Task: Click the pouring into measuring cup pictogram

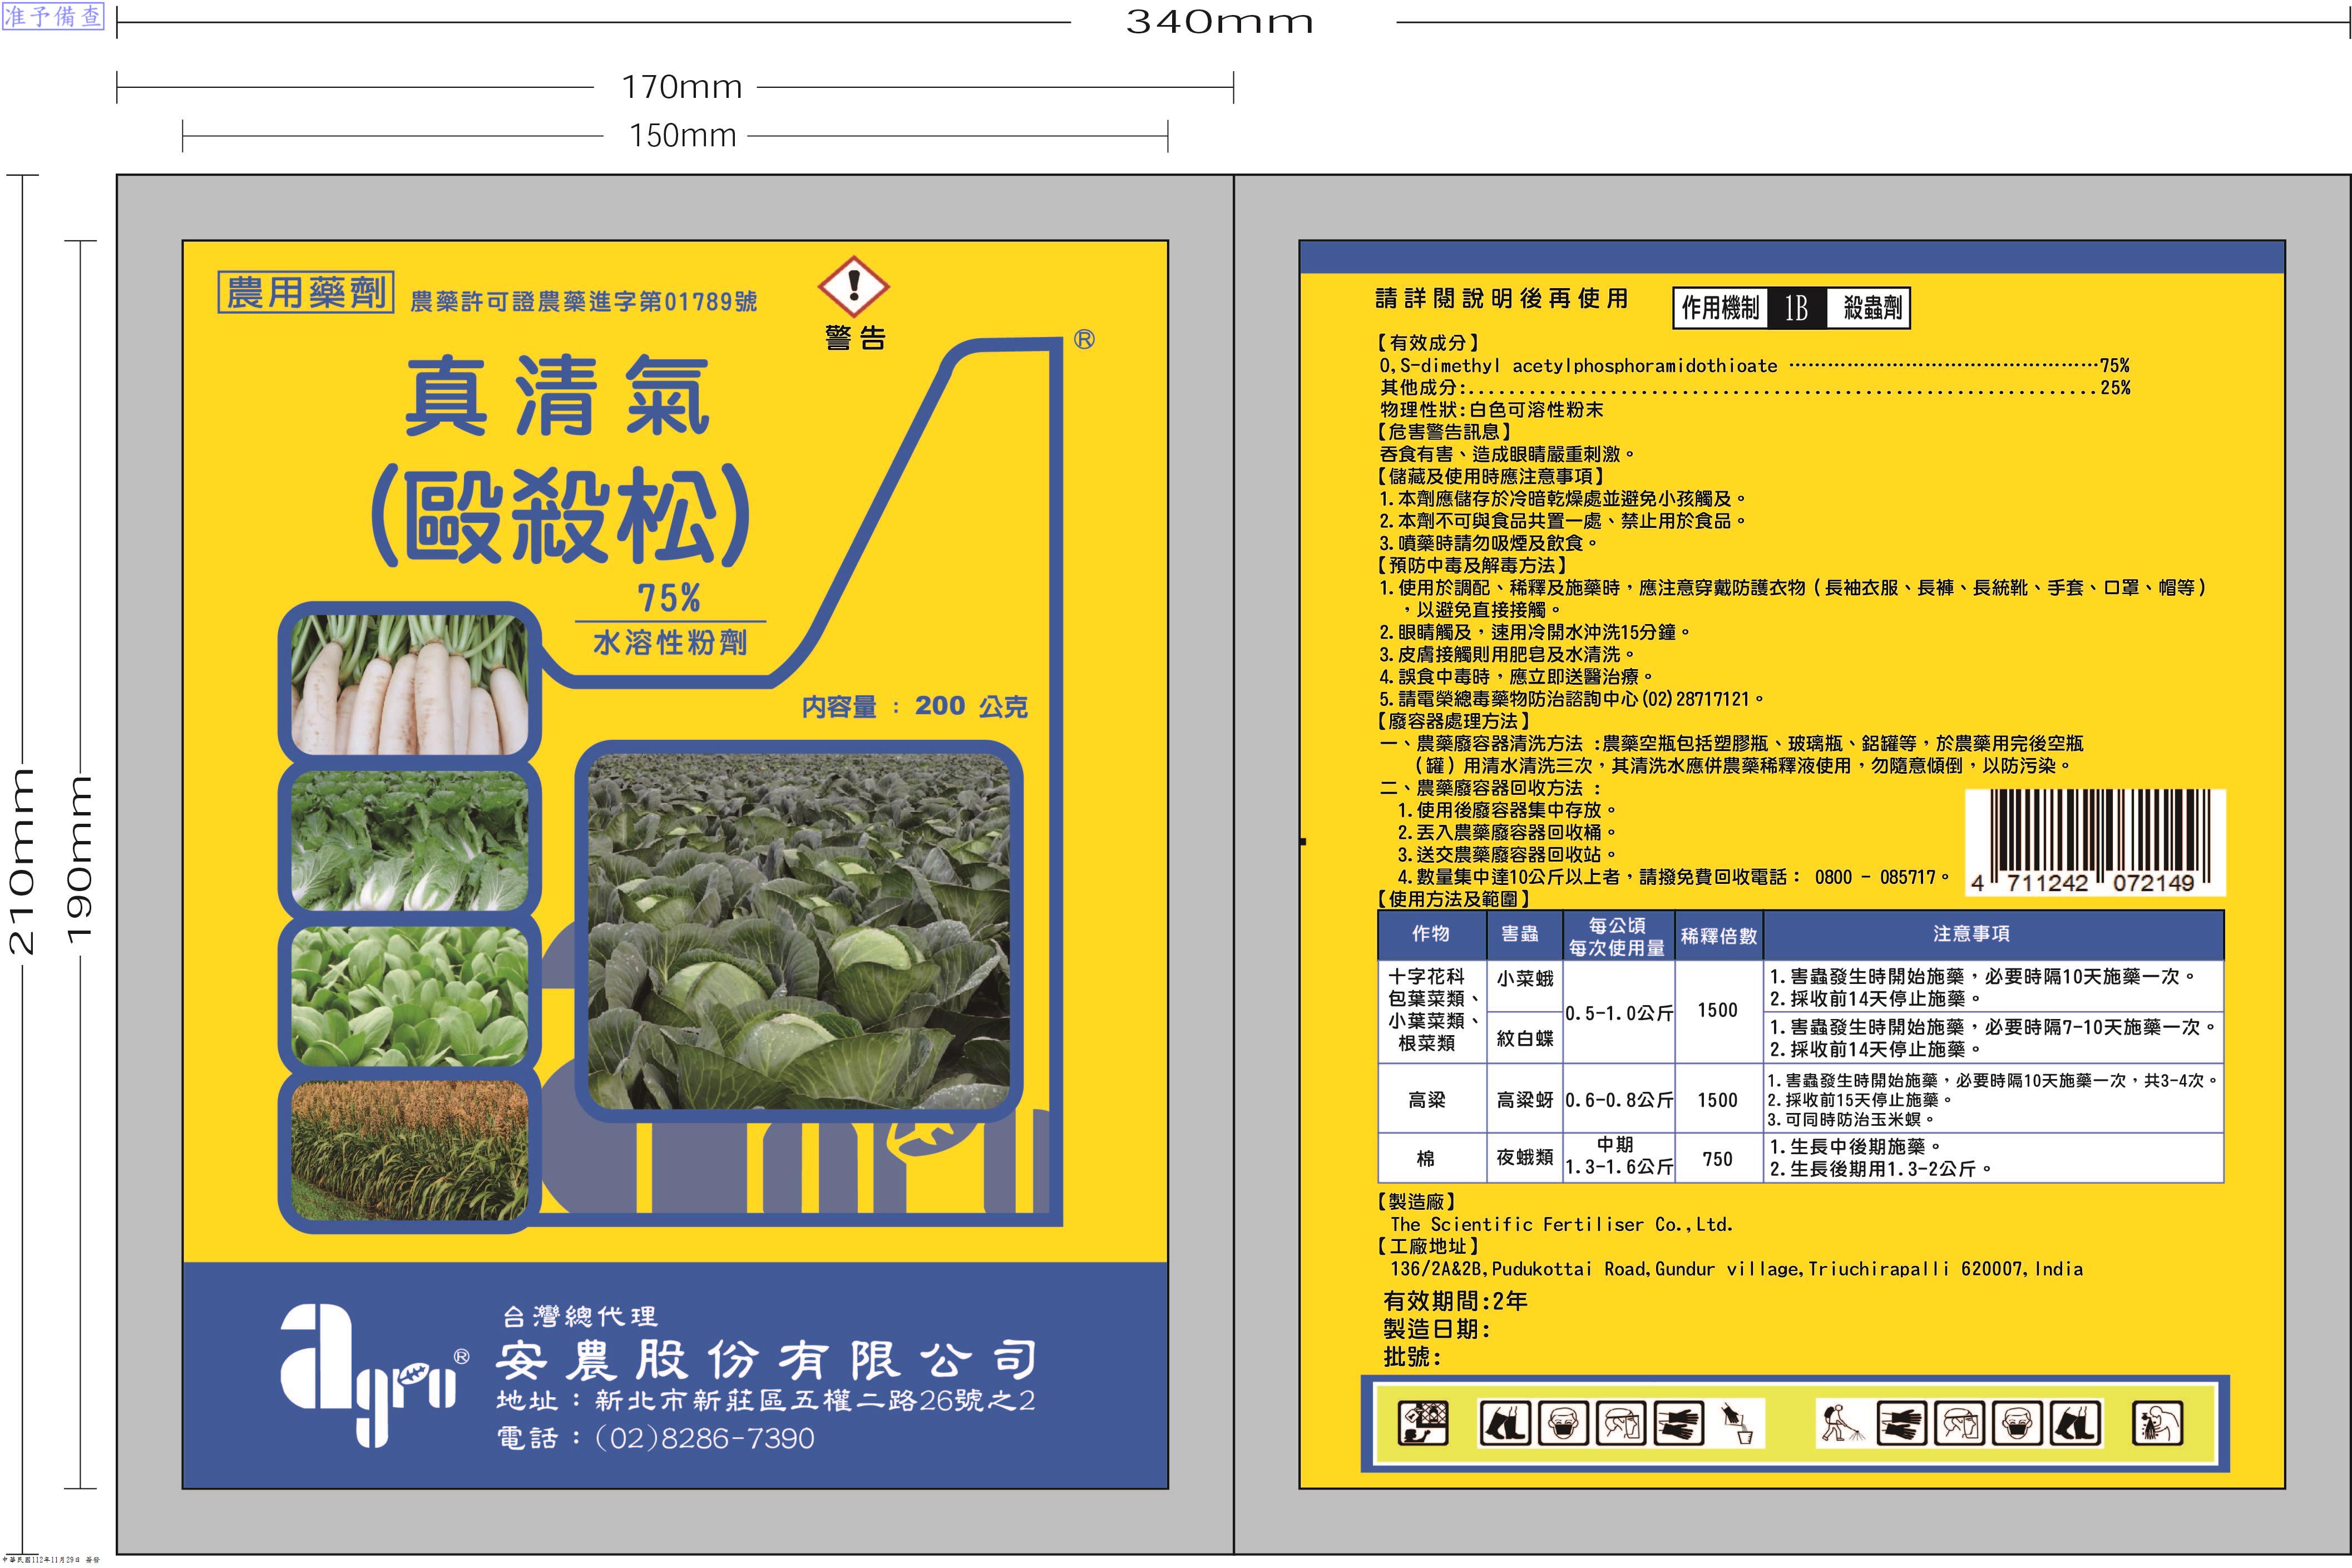Action: [1738, 1424]
